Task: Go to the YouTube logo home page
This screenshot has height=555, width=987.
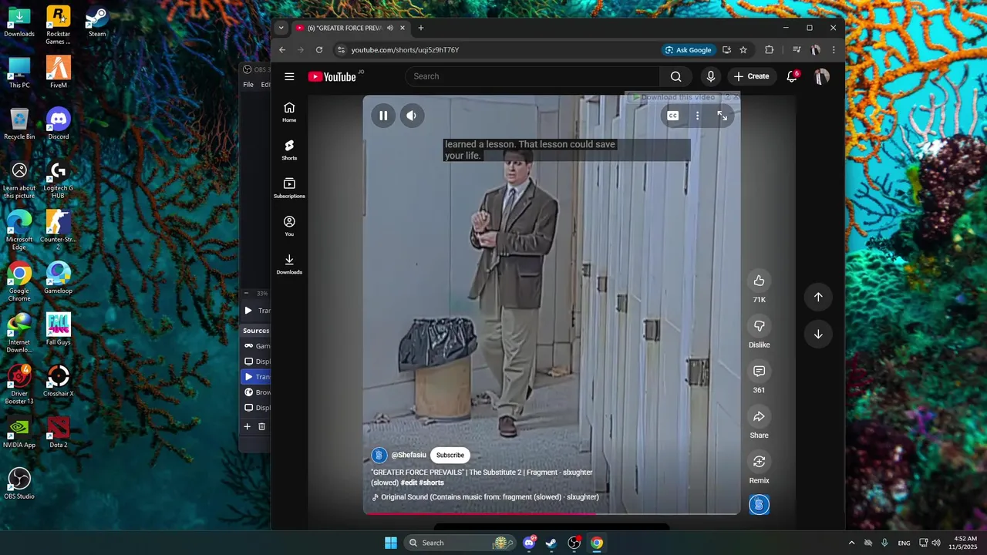Action: pyautogui.click(x=334, y=76)
